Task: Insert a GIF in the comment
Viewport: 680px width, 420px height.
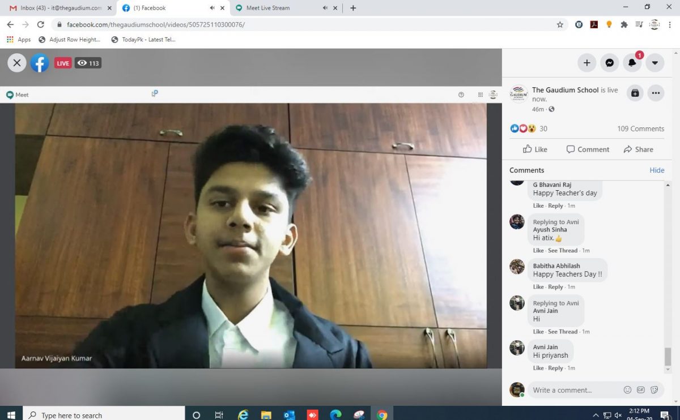Action: click(x=641, y=390)
